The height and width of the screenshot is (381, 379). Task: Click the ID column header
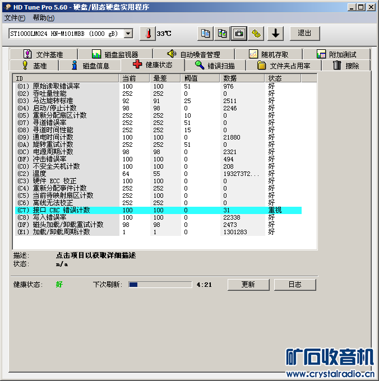tap(66, 78)
